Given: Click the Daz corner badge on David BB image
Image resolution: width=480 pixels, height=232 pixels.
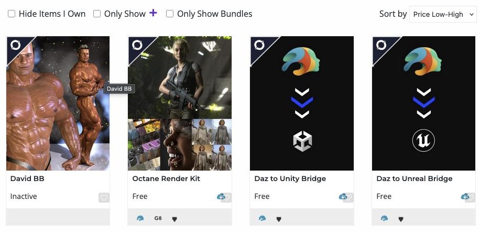Looking at the screenshot, I should point(15,45).
